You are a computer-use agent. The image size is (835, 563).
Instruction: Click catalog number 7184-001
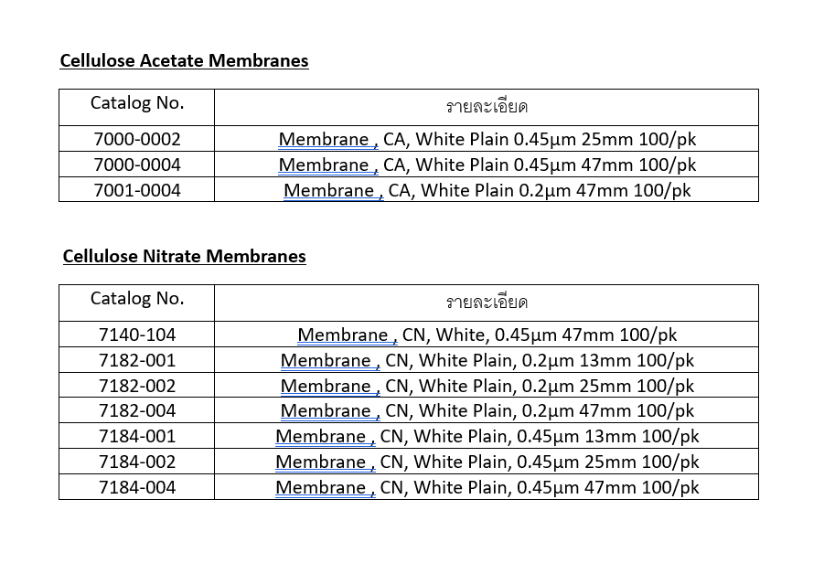click(137, 436)
